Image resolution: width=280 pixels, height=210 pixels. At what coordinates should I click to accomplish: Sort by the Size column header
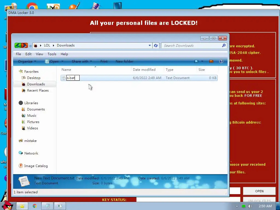click(x=208, y=70)
